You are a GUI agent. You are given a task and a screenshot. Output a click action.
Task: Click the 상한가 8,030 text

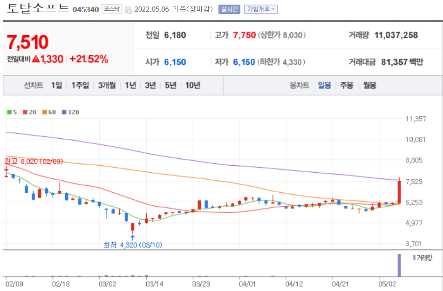pos(281,35)
